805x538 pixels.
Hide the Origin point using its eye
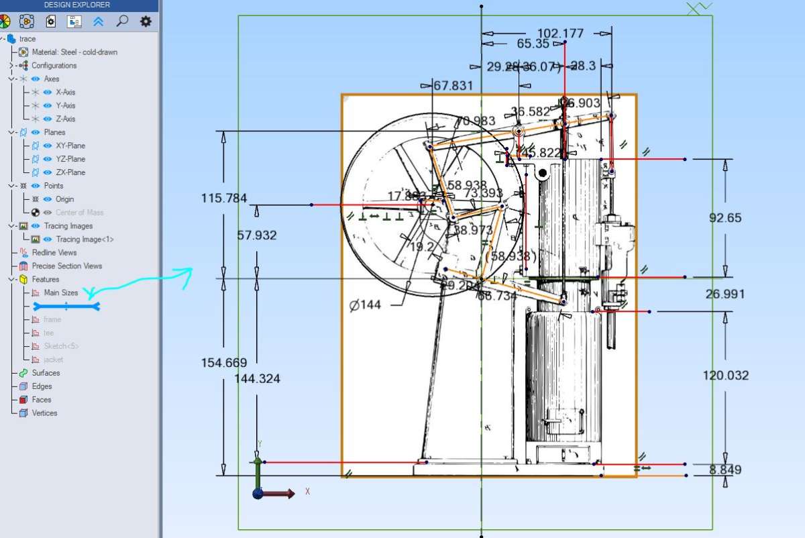point(48,199)
